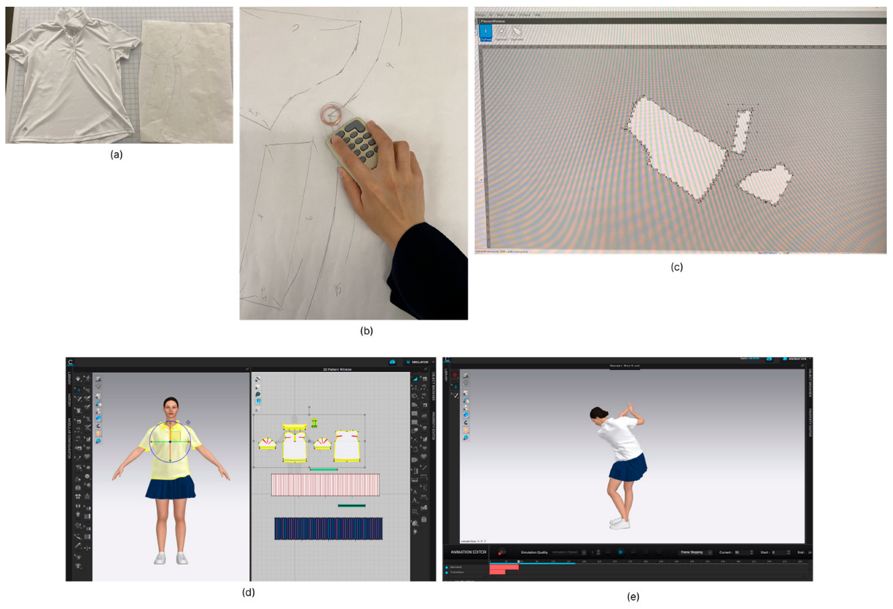This screenshot has width=893, height=609.
Task: Open the MODULAR CONFIGURATOR side tab
Action: coord(69,438)
